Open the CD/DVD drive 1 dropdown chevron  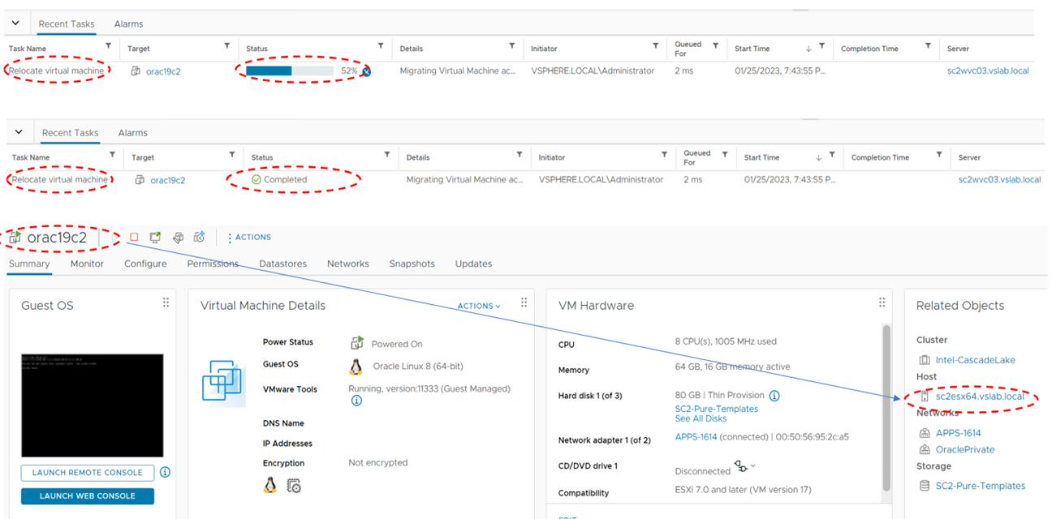pos(752,465)
